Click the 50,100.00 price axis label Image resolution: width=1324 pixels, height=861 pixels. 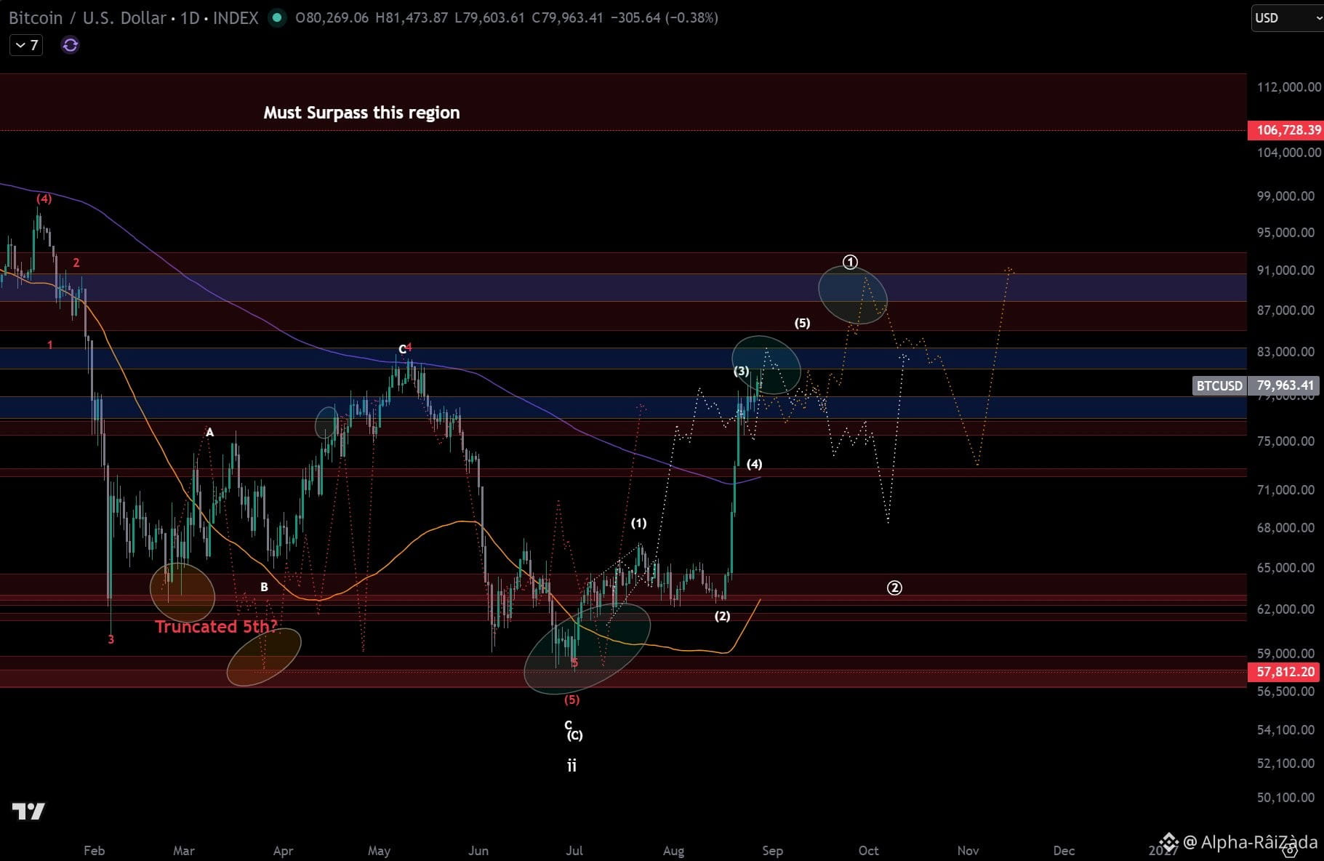[x=1285, y=798]
